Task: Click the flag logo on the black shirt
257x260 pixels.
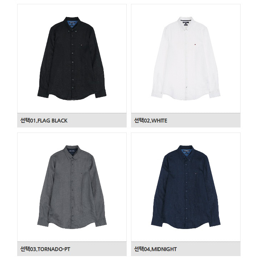Action: [x=81, y=45]
